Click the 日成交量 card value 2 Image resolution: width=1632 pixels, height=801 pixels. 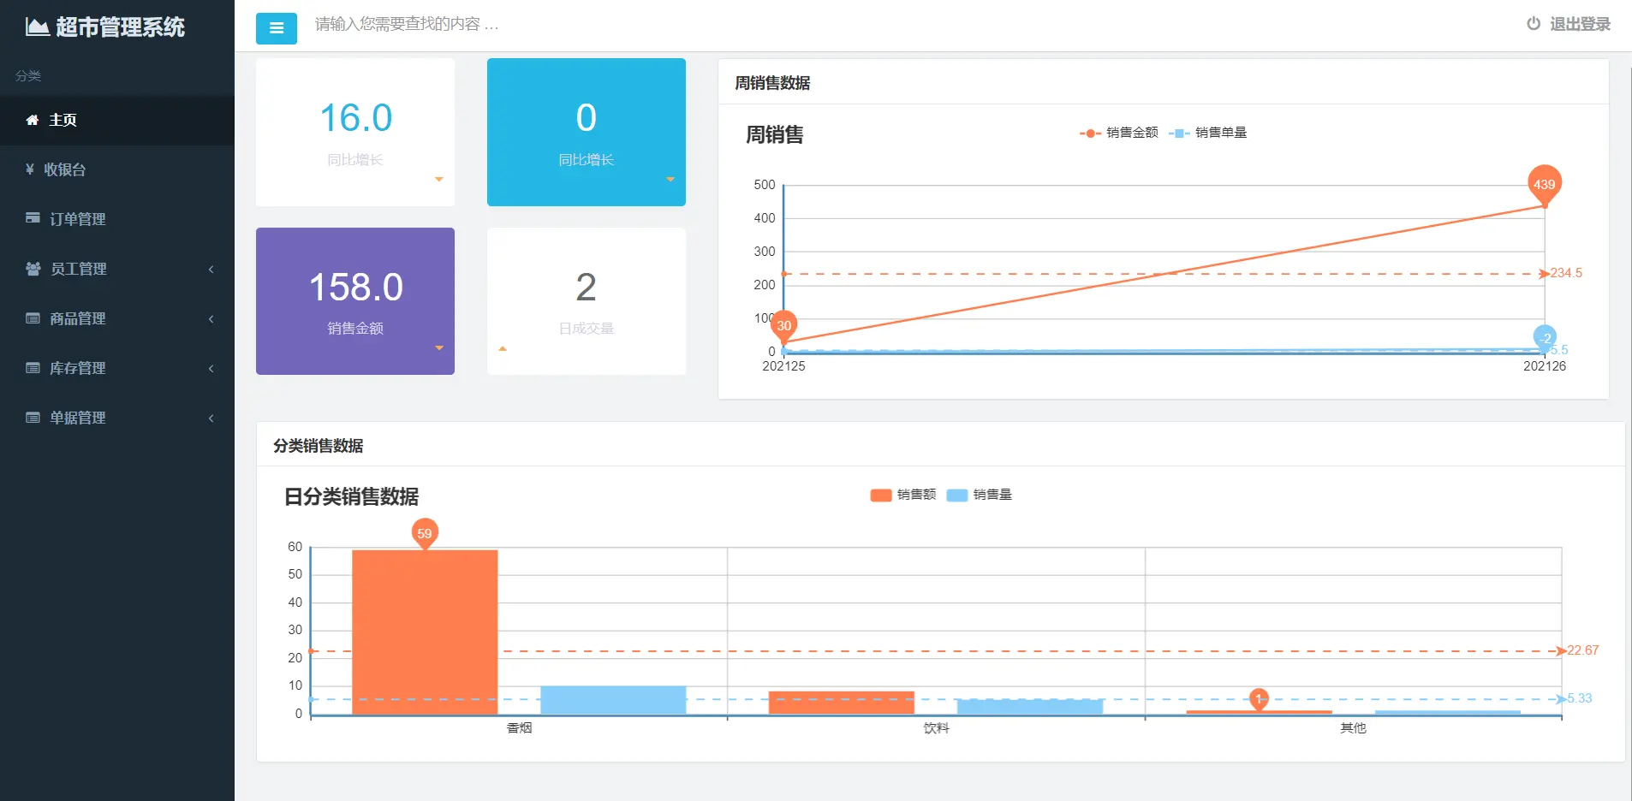(586, 288)
